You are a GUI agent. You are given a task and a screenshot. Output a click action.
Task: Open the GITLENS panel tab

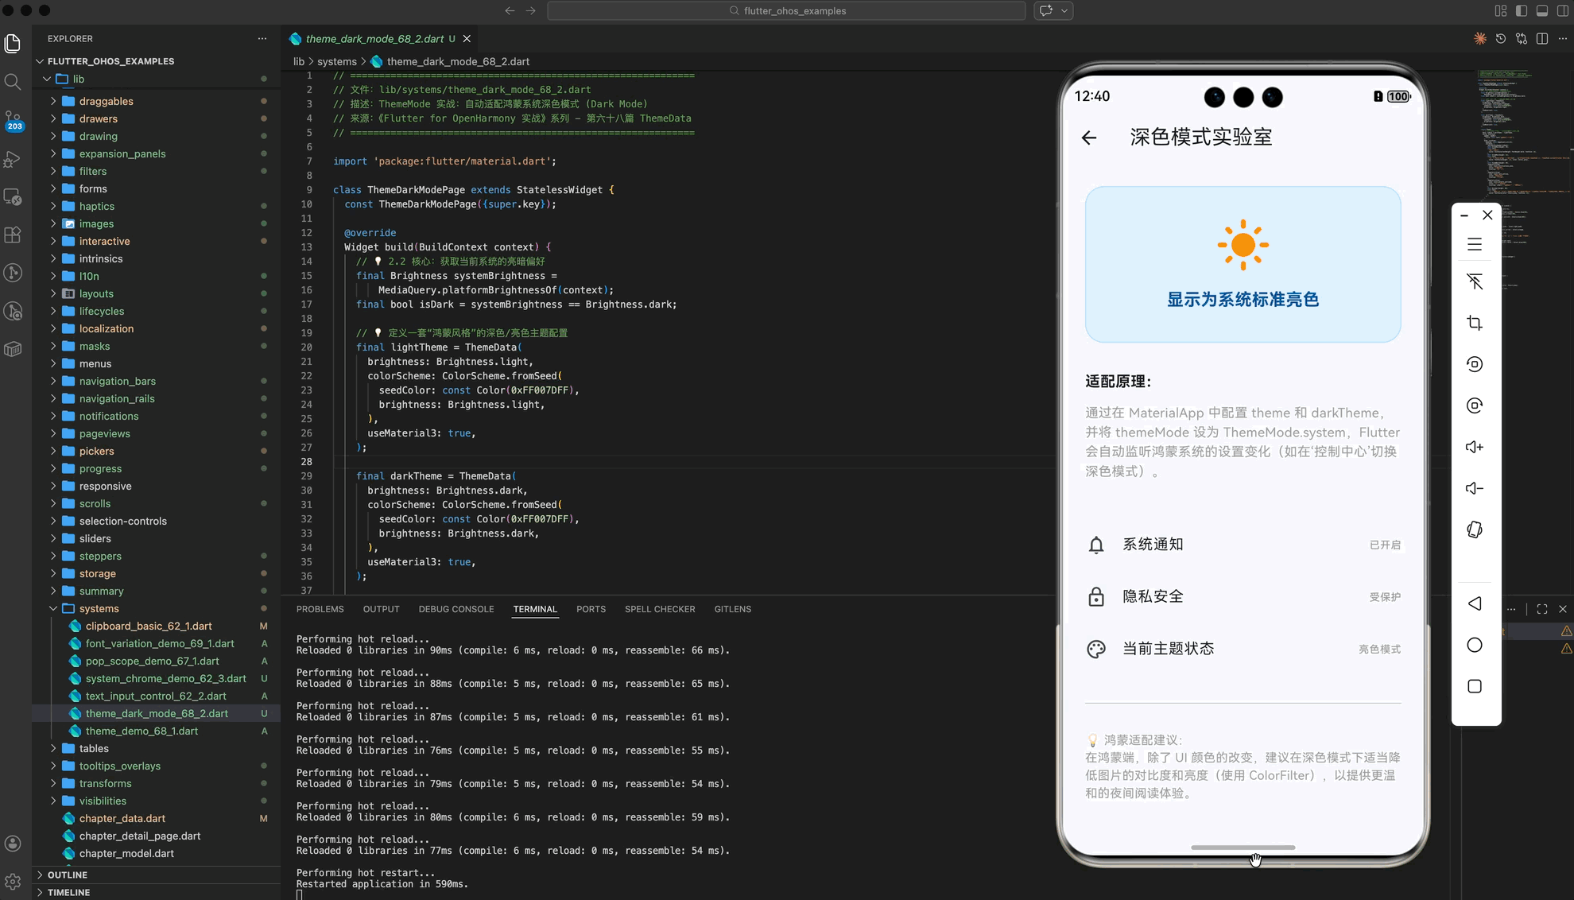732,609
